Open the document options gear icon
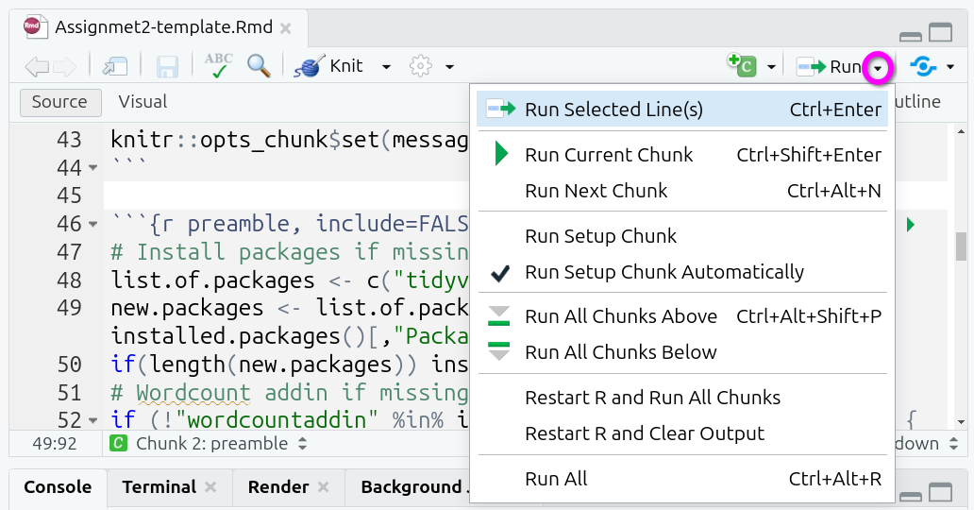Image resolution: width=974 pixels, height=510 pixels. [421, 66]
